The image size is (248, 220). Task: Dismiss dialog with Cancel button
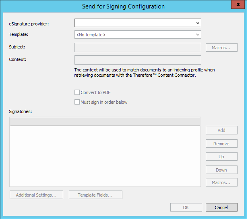pos(221,207)
